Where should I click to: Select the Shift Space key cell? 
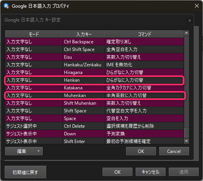[x=84, y=111]
